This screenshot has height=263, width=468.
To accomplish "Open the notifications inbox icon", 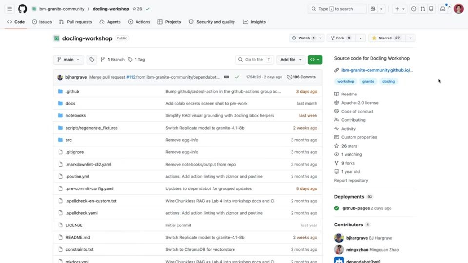I will pos(443,9).
